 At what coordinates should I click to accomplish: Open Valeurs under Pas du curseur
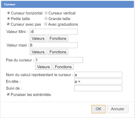click(43, 67)
